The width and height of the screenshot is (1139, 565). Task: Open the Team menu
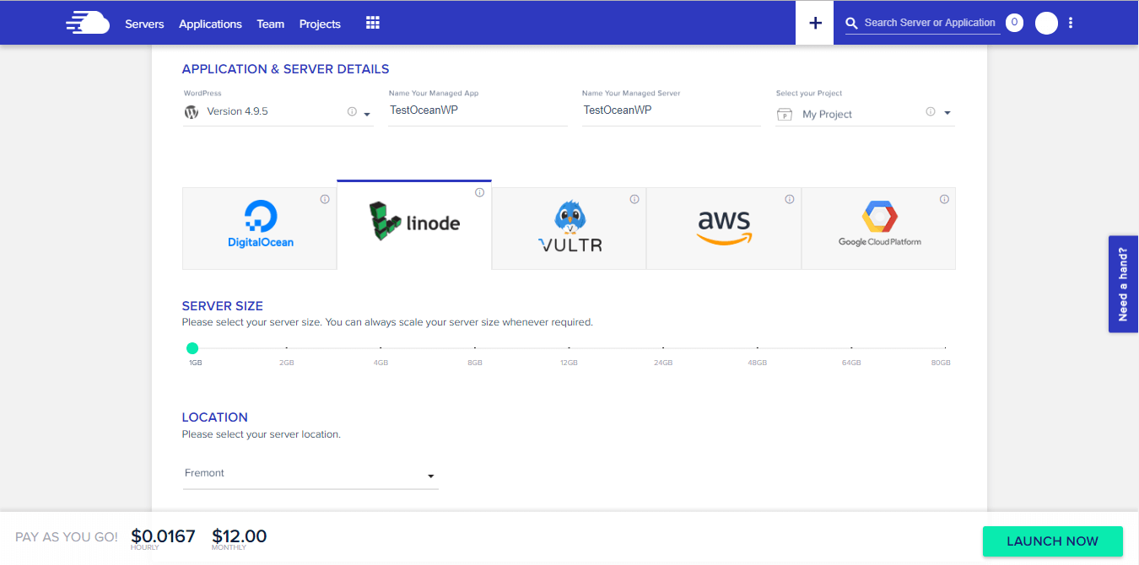(x=270, y=24)
